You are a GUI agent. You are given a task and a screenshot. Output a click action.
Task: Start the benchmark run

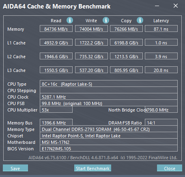point(92,168)
